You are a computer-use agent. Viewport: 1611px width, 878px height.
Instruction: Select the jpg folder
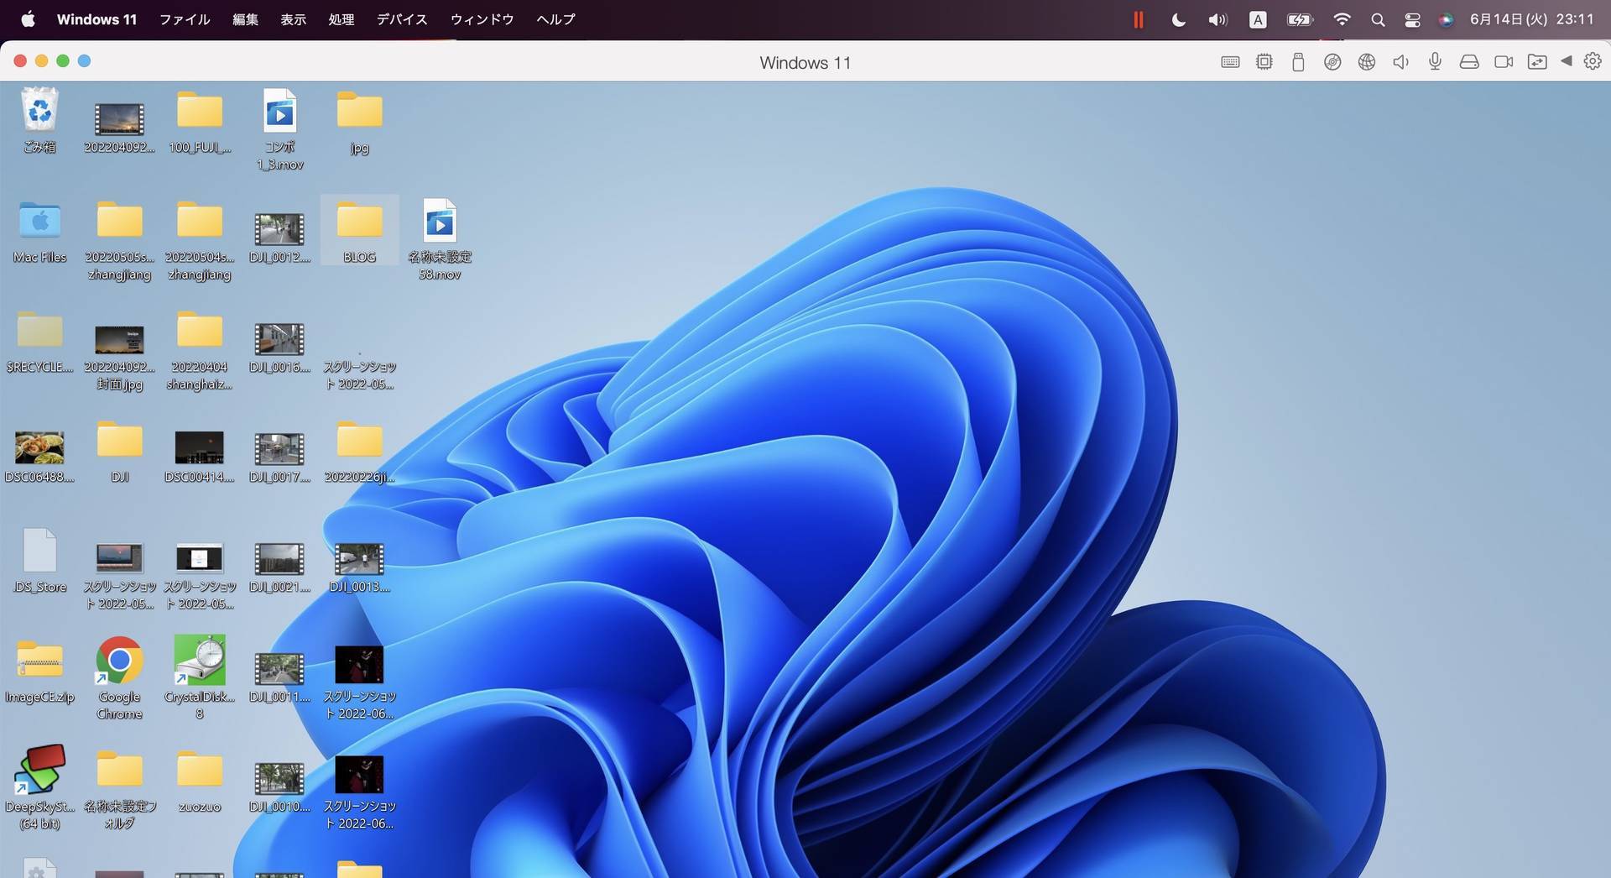tap(359, 123)
